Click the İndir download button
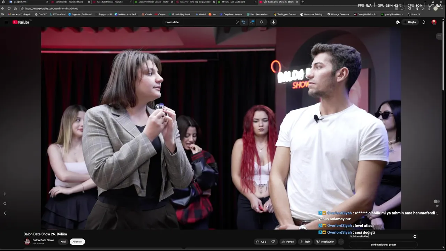Viewport: 446px width, 251px height. pyautogui.click(x=305, y=242)
